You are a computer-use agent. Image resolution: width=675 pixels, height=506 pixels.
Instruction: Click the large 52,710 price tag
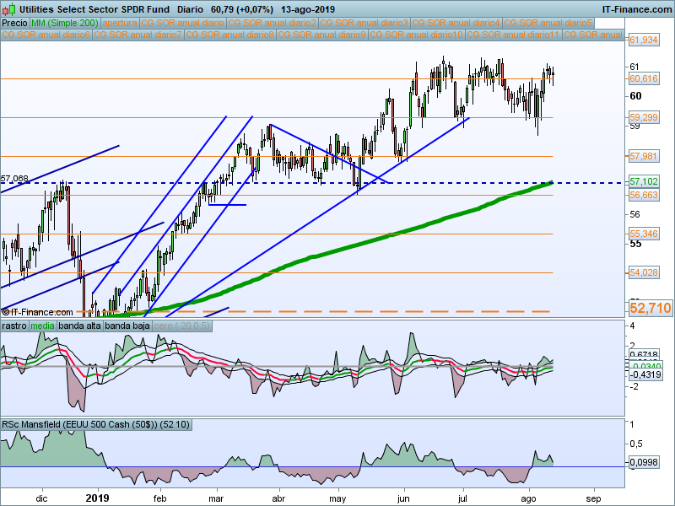pos(650,308)
